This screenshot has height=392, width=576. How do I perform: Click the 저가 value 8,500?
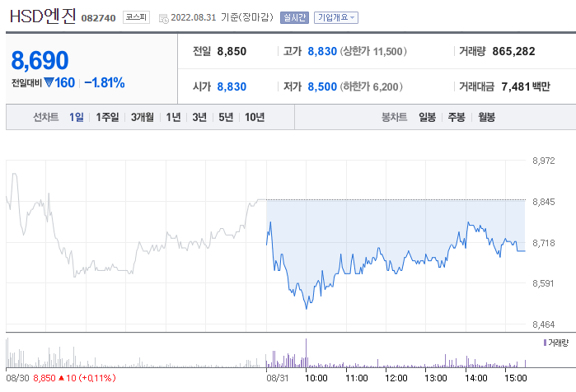coord(322,86)
